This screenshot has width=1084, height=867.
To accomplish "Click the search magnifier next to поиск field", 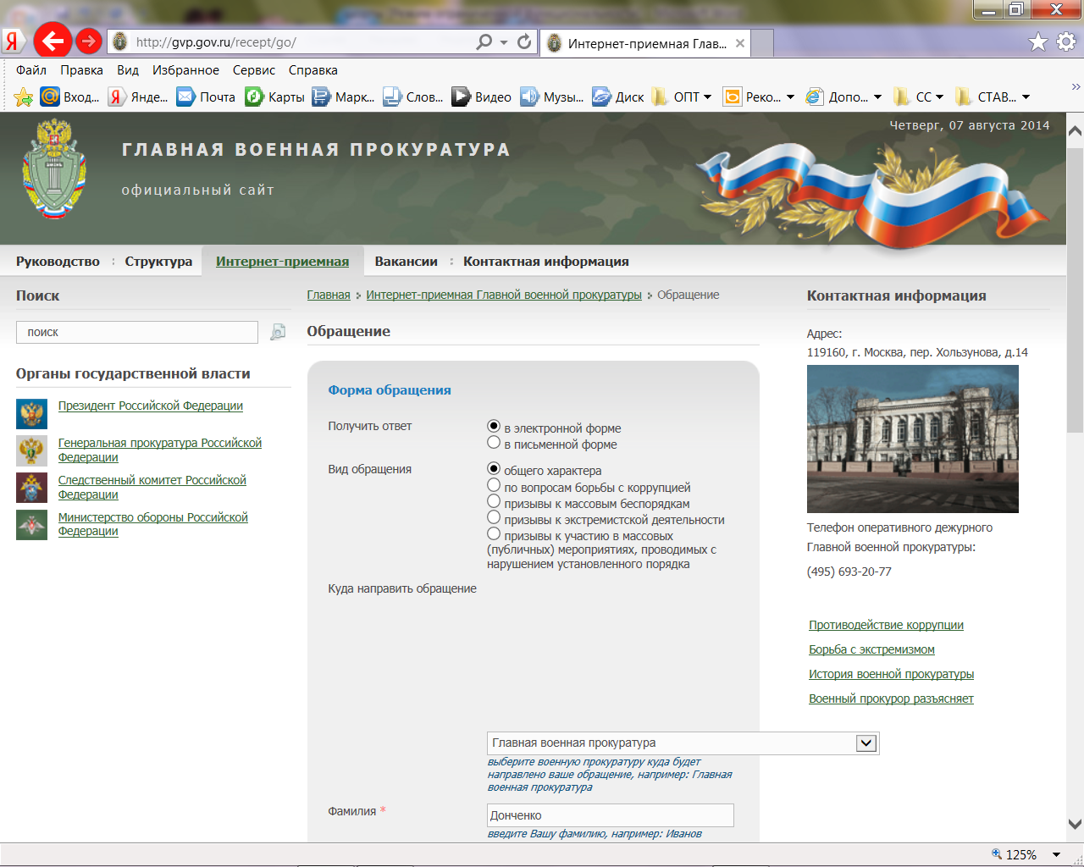I will [x=276, y=332].
